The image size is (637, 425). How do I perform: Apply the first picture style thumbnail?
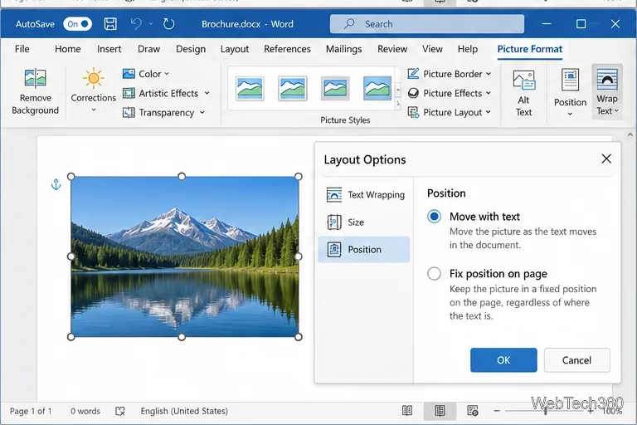click(250, 88)
